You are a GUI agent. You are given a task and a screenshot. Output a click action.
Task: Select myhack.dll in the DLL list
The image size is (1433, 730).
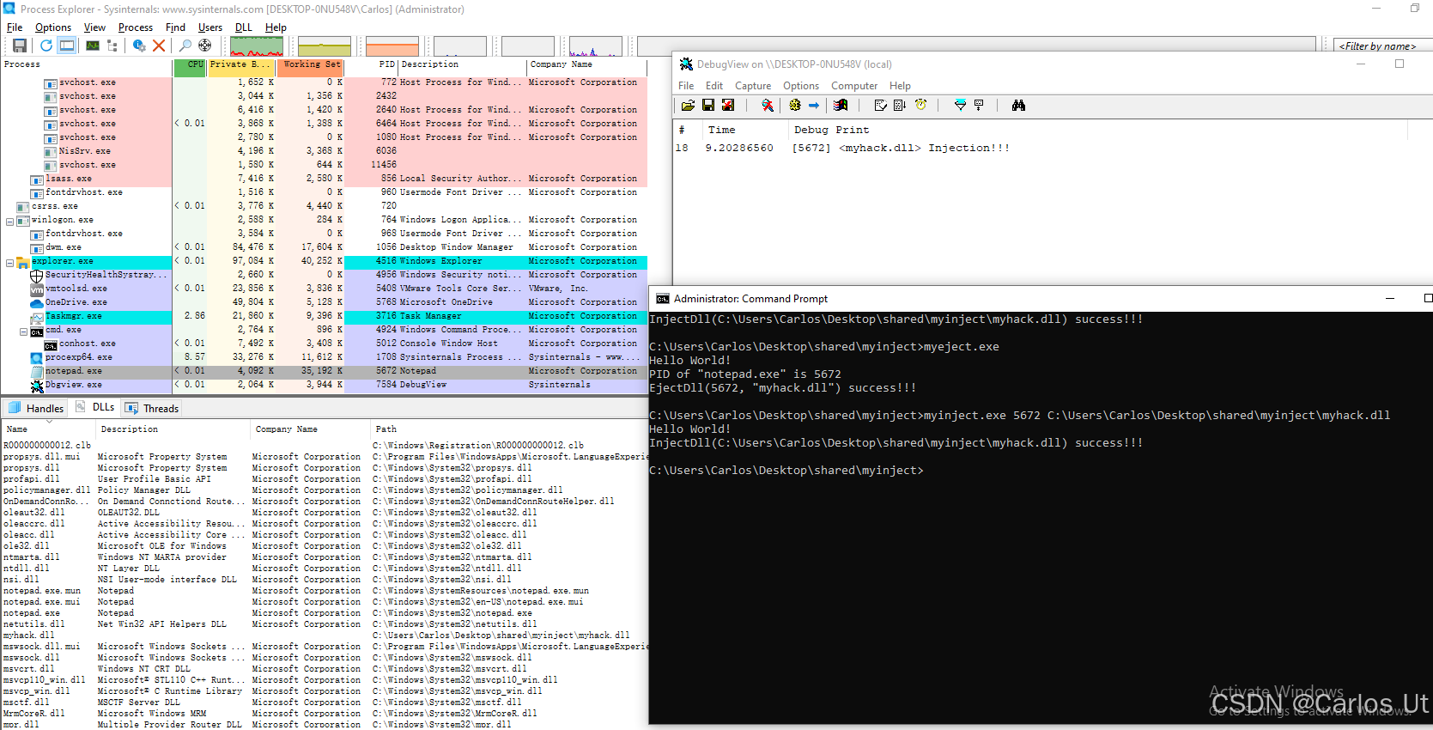(28, 636)
